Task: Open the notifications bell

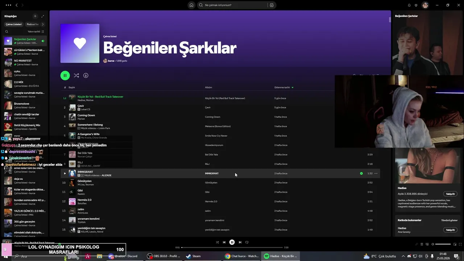Action: pyautogui.click(x=409, y=5)
